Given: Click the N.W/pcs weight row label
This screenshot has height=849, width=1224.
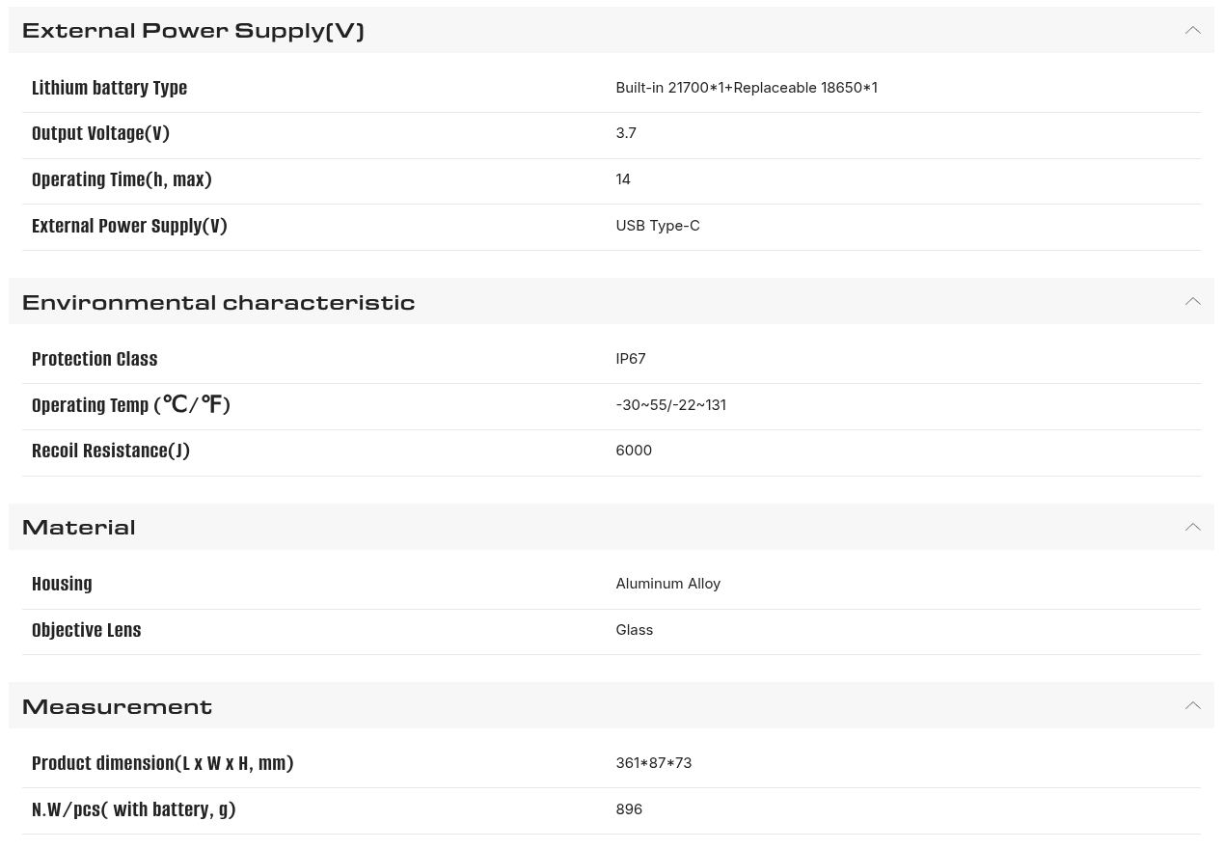Looking at the screenshot, I should [133, 809].
